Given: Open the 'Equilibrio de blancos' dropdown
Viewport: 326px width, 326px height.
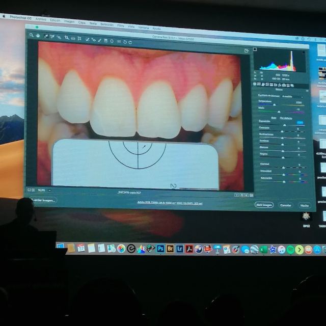Looking at the screenshot, I should 293,96.
